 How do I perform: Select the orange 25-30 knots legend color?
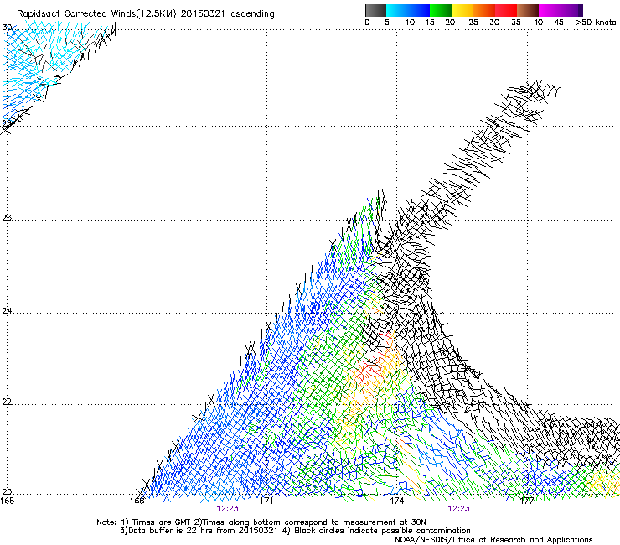484,10
